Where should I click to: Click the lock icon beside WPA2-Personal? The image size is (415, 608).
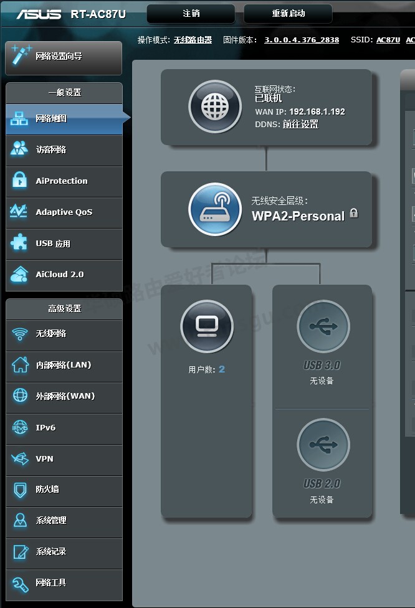[354, 213]
